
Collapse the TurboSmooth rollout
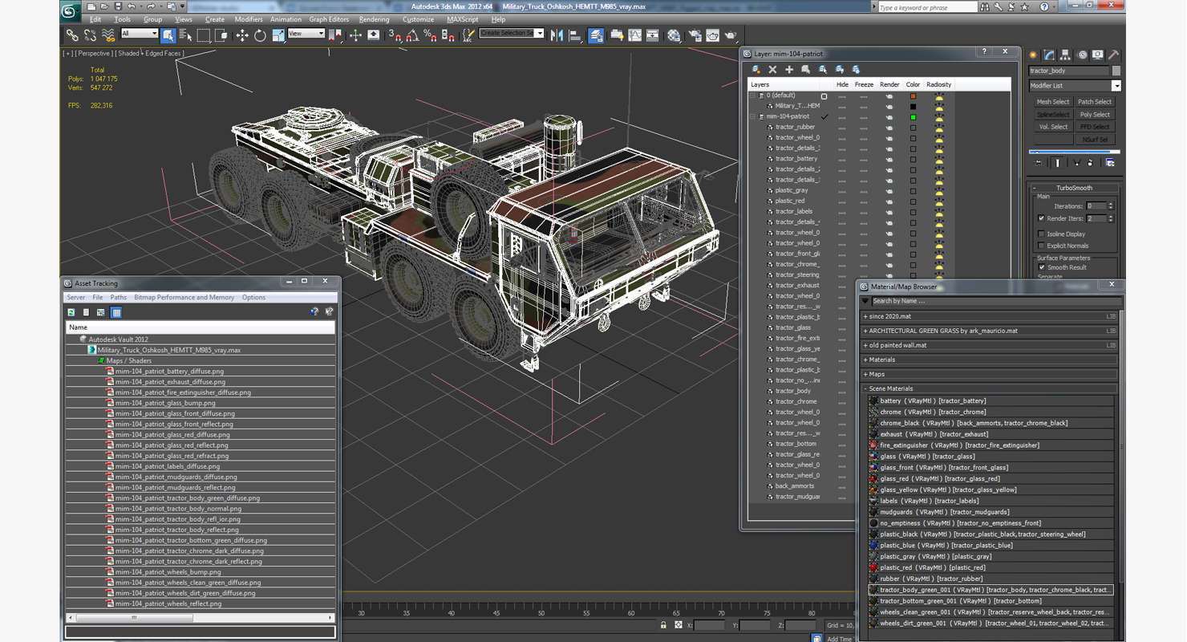click(1074, 188)
